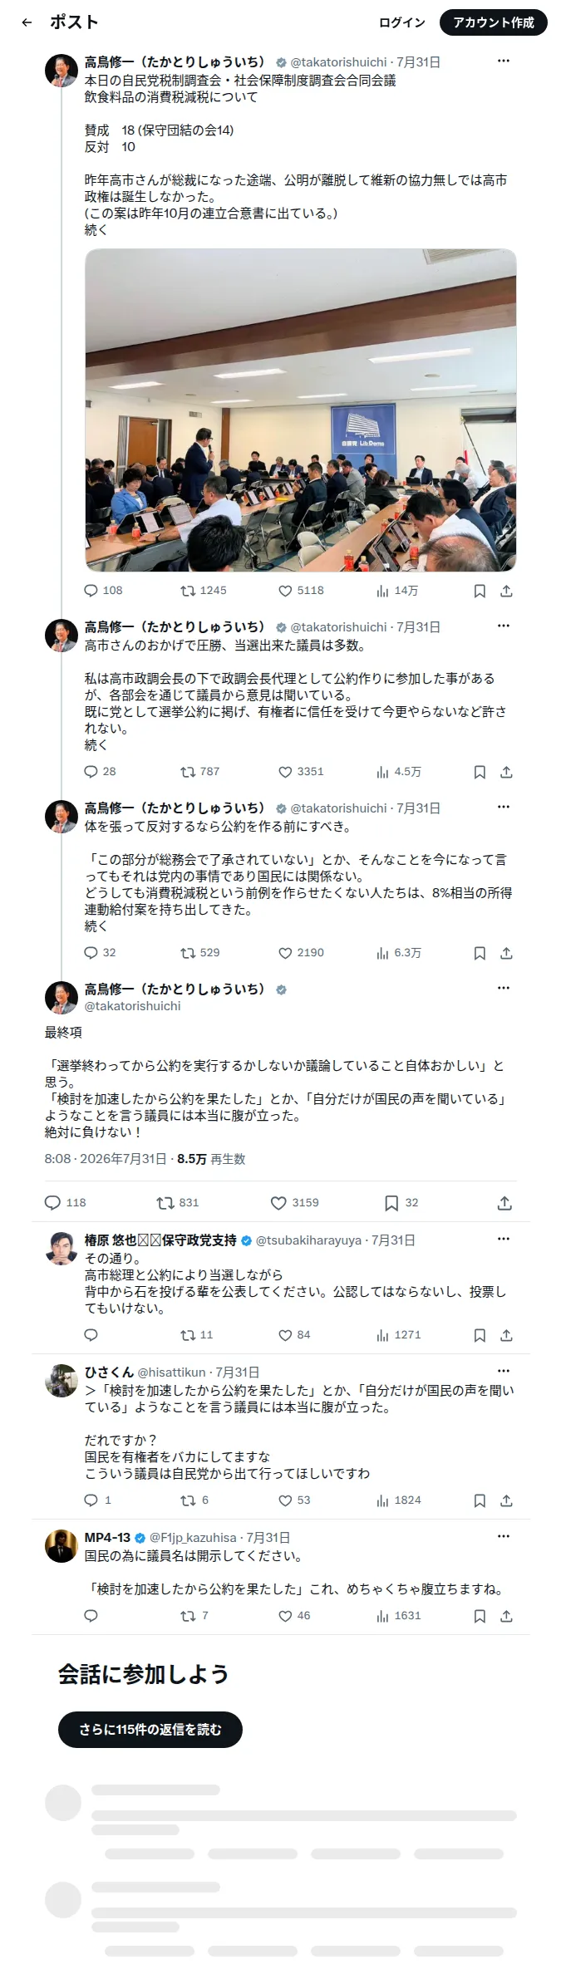
Task: Like the first post with 5118 likes
Action: [301, 591]
